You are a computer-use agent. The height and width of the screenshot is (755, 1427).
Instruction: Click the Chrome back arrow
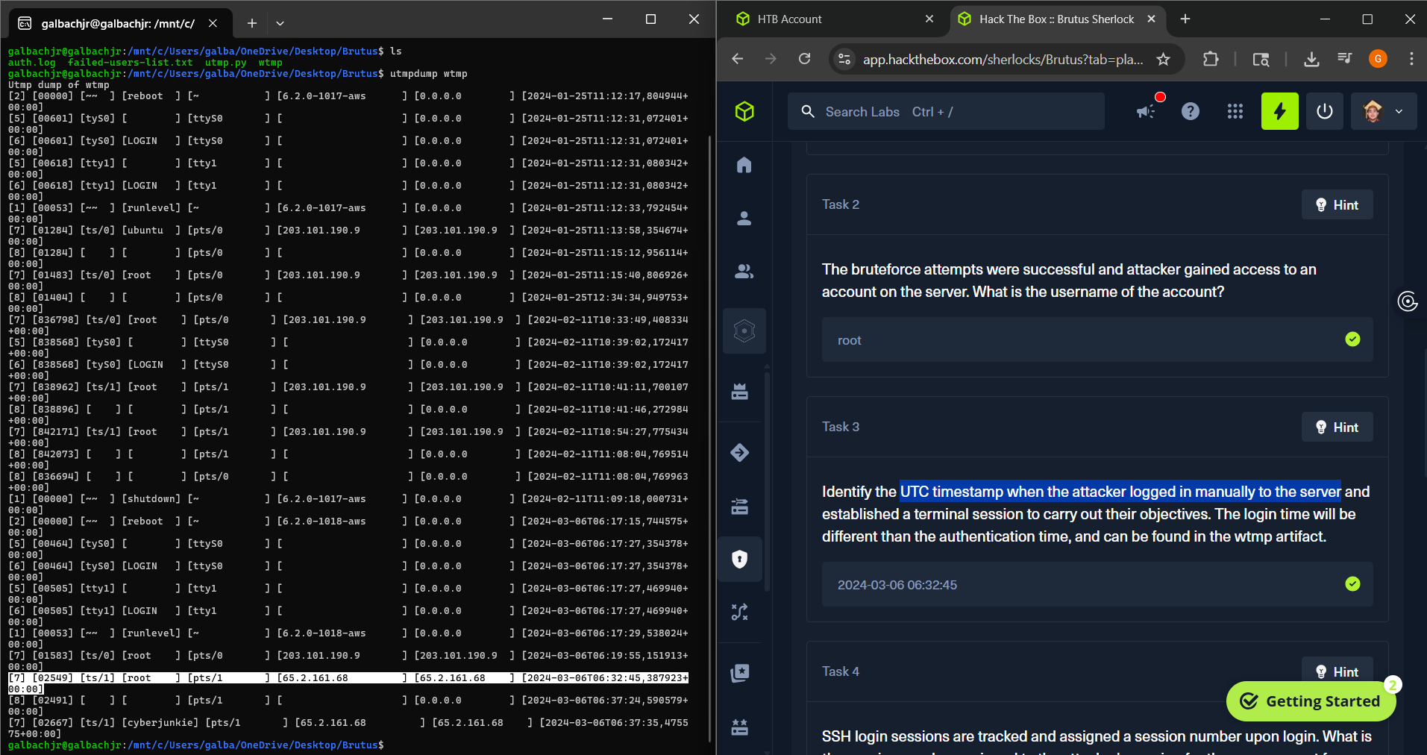coord(738,59)
